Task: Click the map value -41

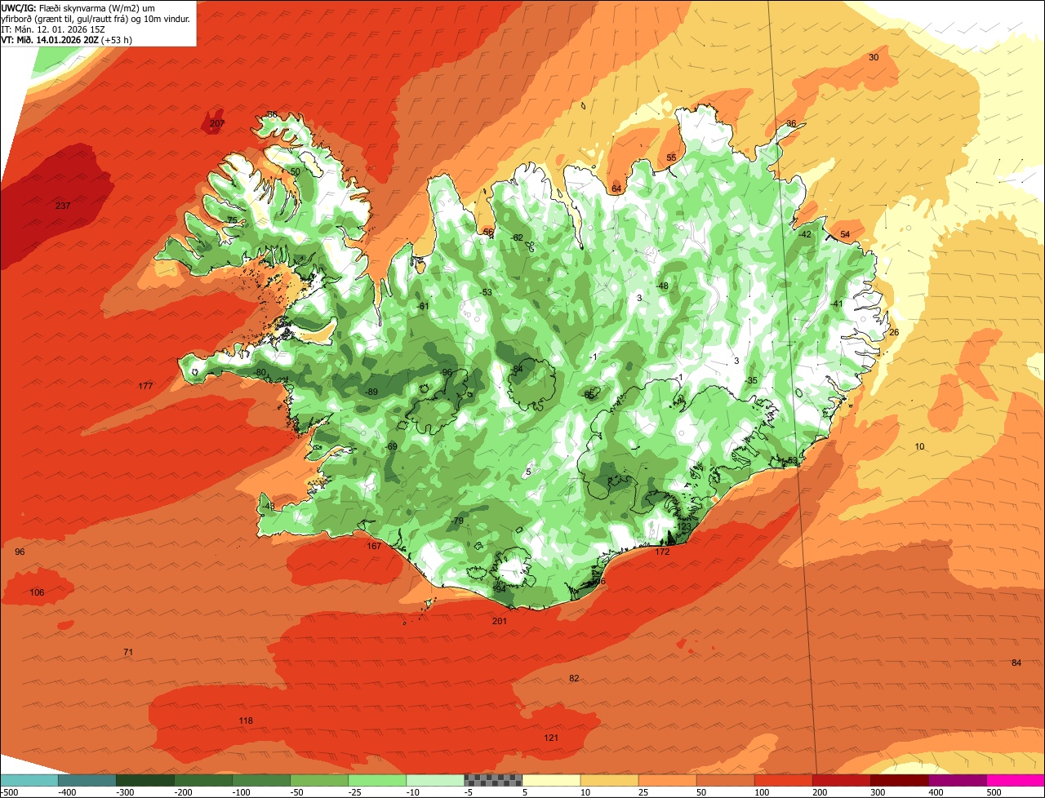Action: point(836,304)
